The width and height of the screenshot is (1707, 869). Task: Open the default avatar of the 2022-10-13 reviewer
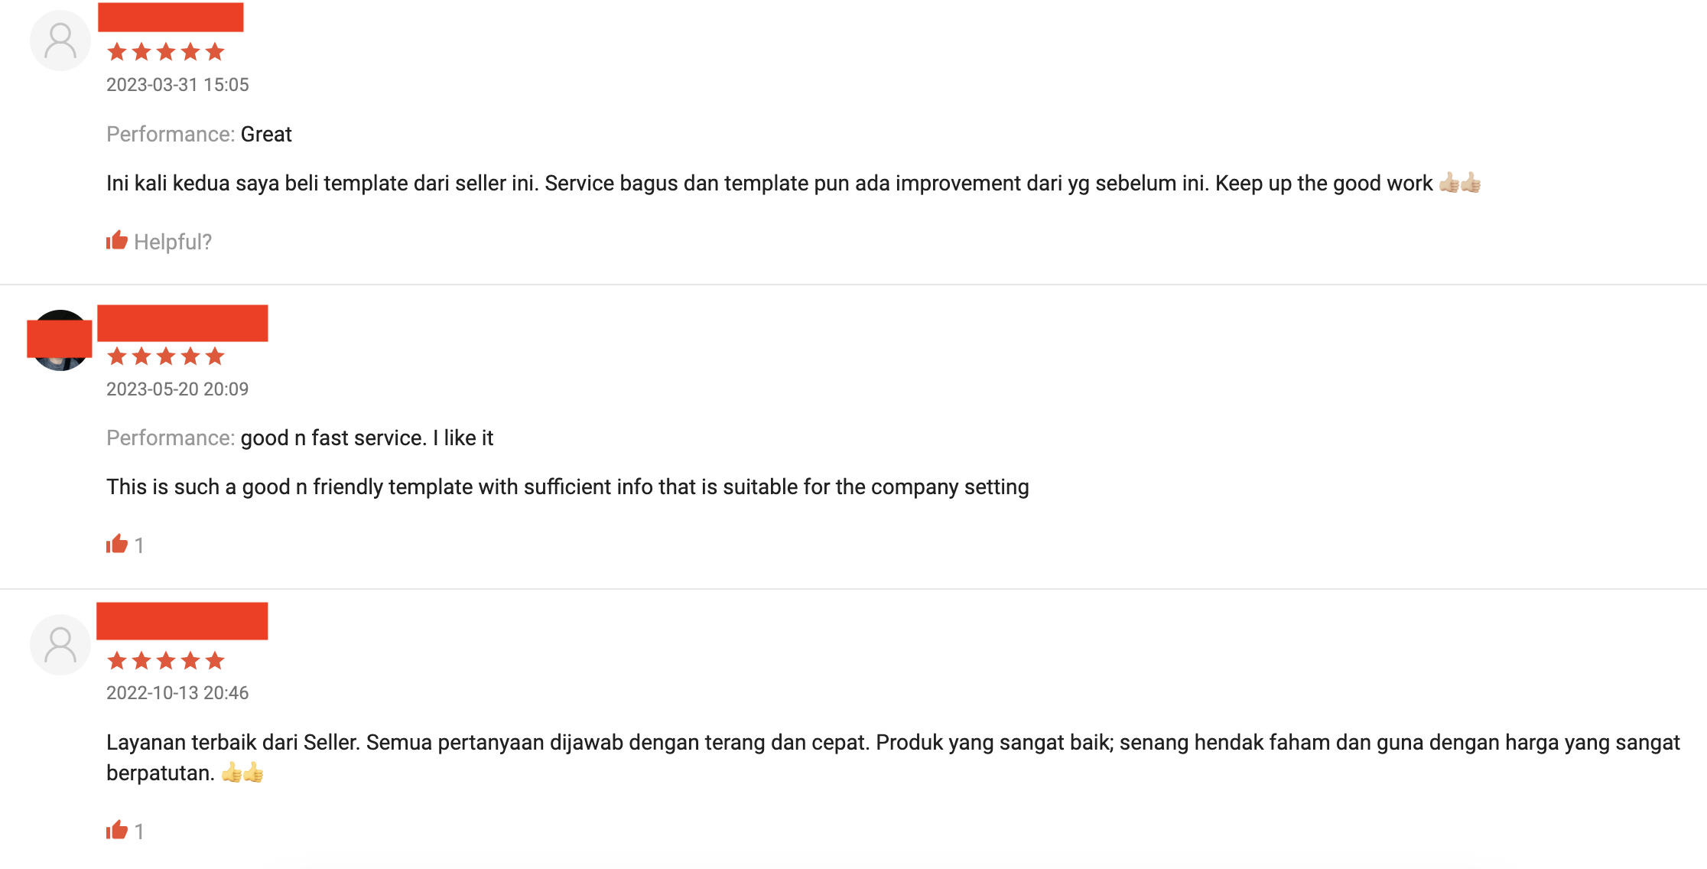60,645
